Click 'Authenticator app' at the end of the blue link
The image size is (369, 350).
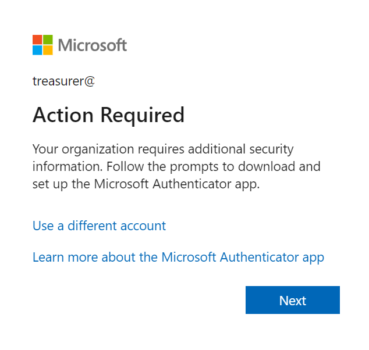(x=272, y=258)
